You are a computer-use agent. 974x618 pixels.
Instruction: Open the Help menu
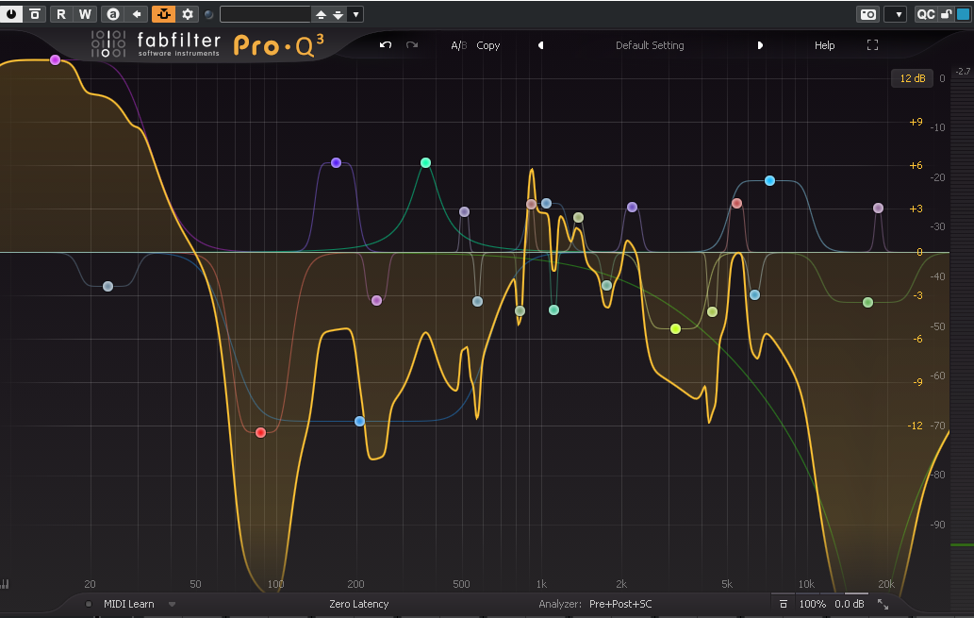pyautogui.click(x=824, y=45)
